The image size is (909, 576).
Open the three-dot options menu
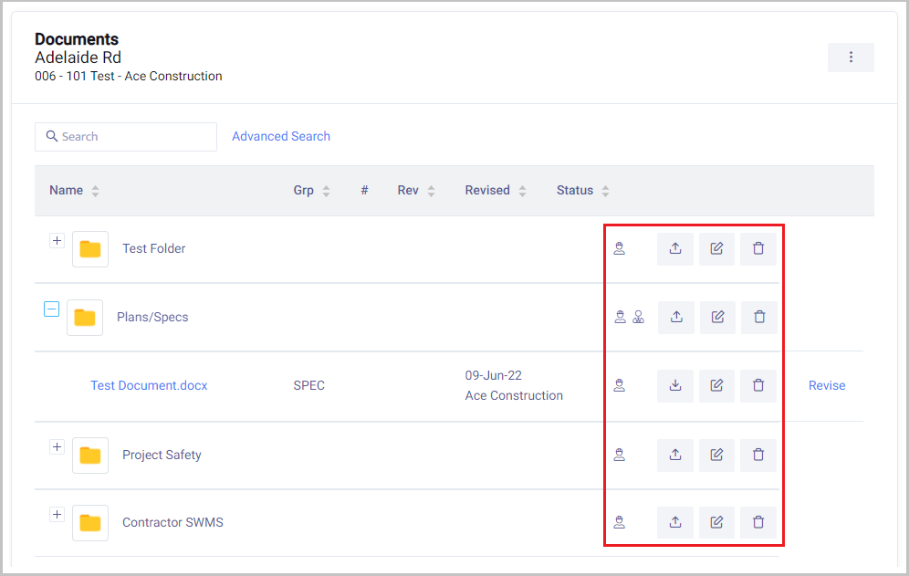pyautogui.click(x=851, y=58)
